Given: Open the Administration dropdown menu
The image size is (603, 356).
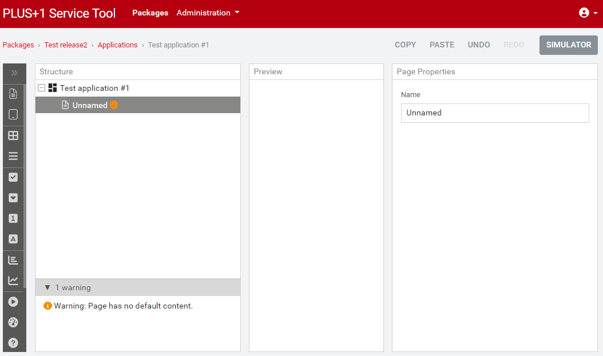Looking at the screenshot, I should [208, 12].
